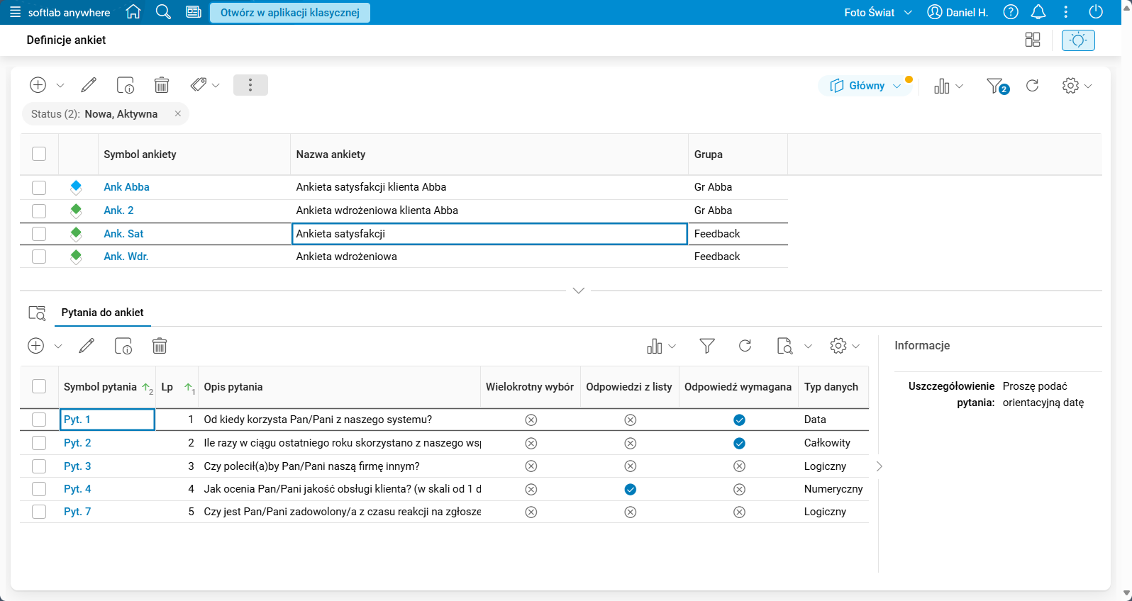Switch to Pytania do ankiet tab
Image resolution: width=1132 pixels, height=601 pixels.
(x=102, y=313)
